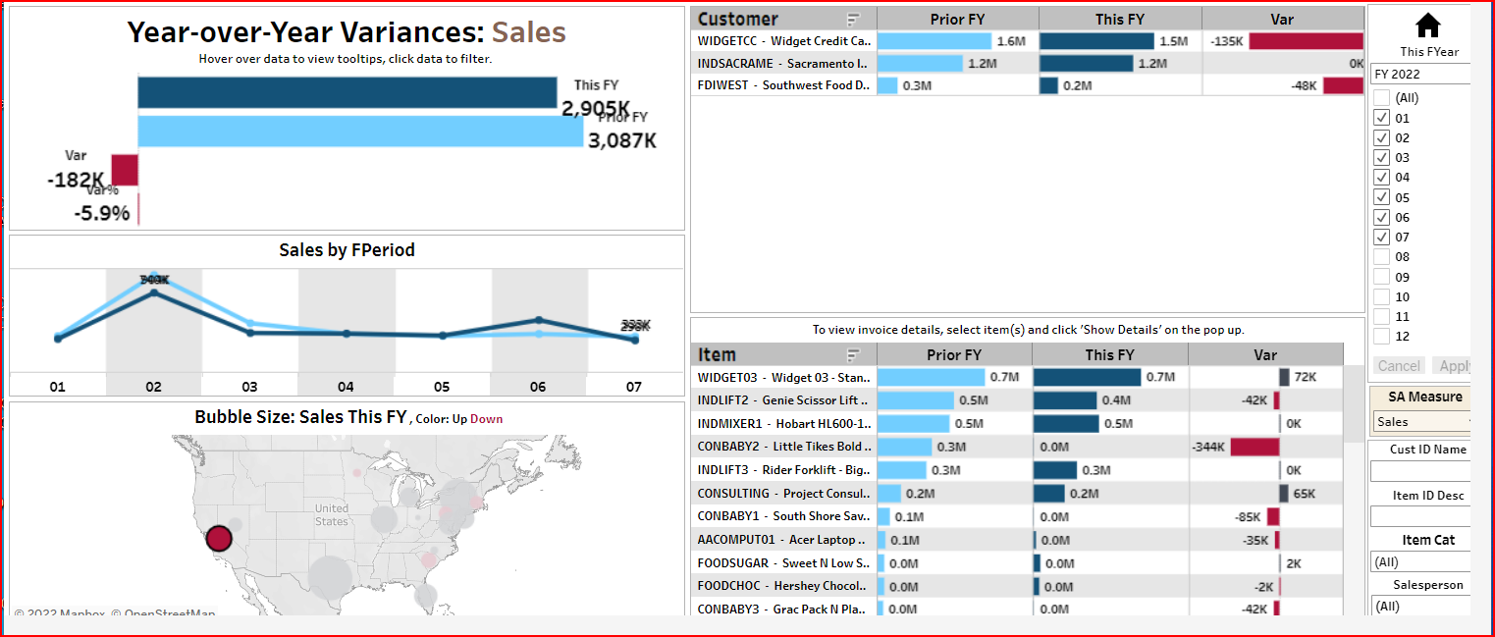This screenshot has height=637, width=1495.
Task: Sort the Customer column using sort icon
Action: click(853, 19)
